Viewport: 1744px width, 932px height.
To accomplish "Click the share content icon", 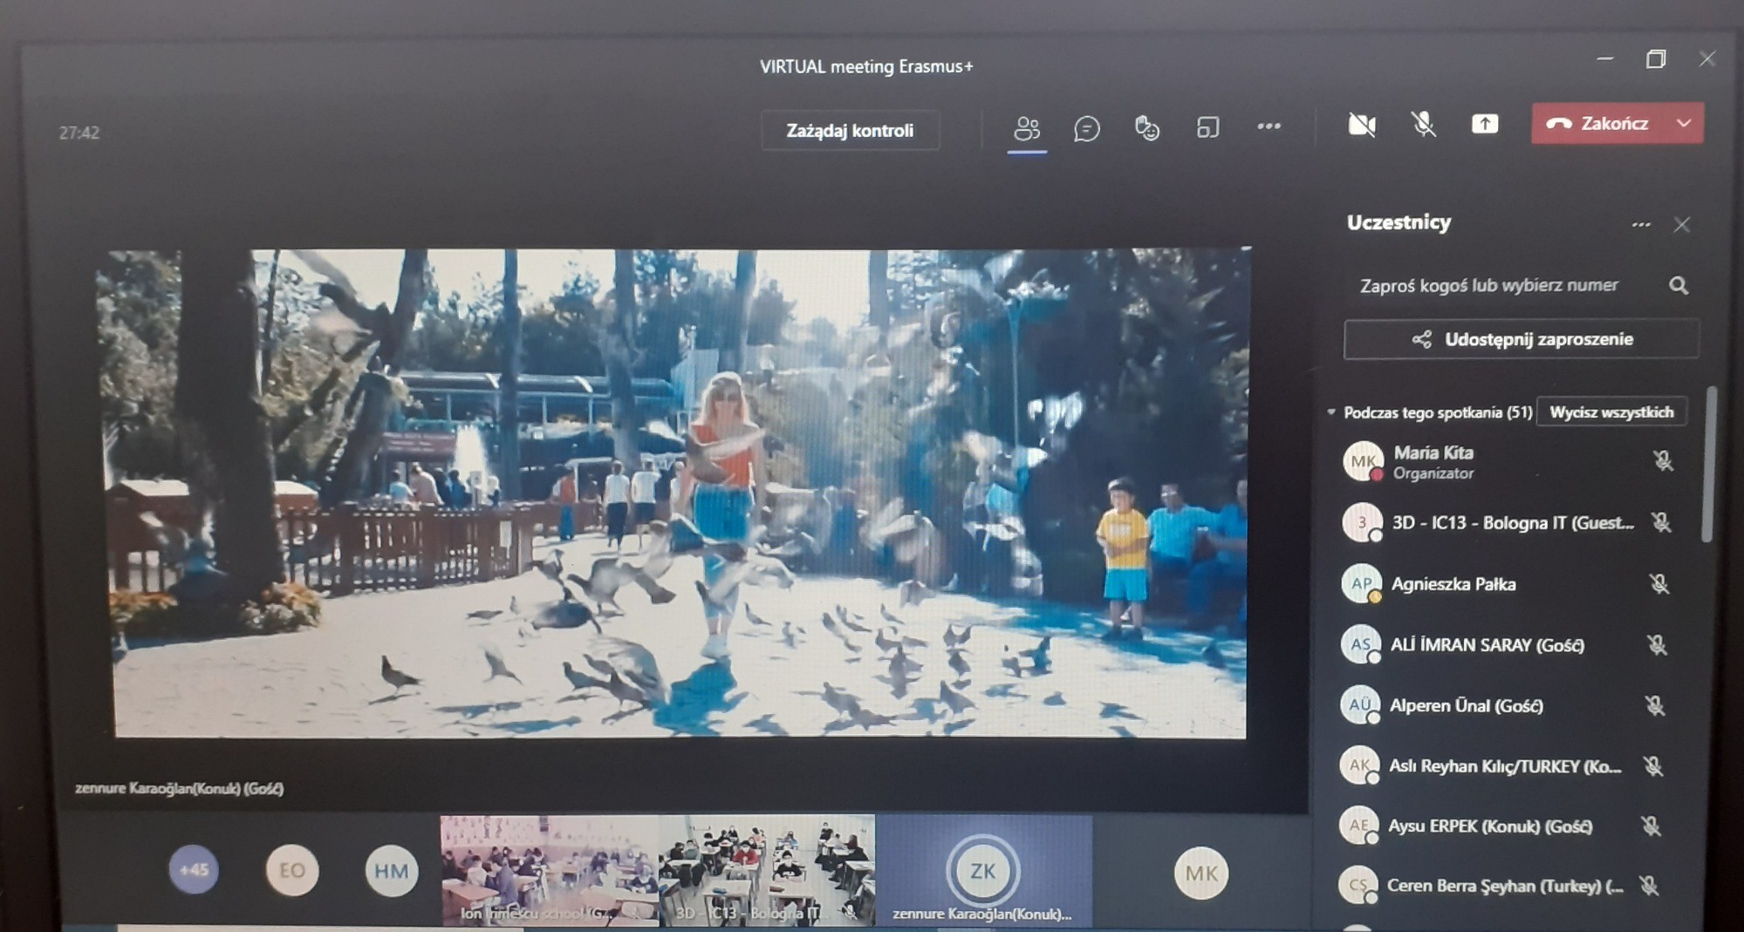I will 1484,125.
